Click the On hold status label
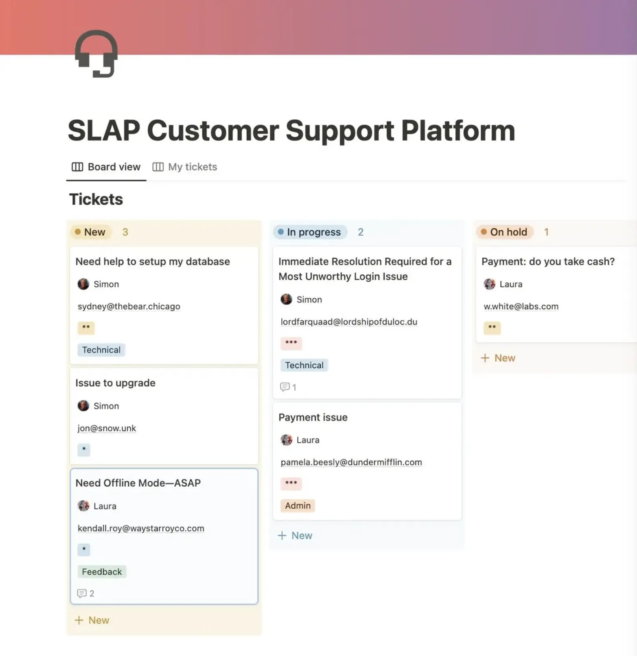Viewport: 637px width, 656px height. pos(504,232)
